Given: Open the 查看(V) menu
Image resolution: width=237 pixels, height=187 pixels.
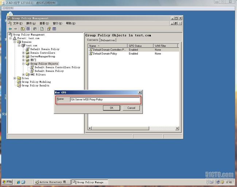Looking at the screenshot, I should pyautogui.click(x=44, y=23).
